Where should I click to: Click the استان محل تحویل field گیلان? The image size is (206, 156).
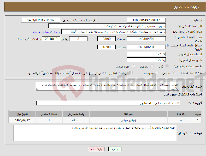point(146,54)
